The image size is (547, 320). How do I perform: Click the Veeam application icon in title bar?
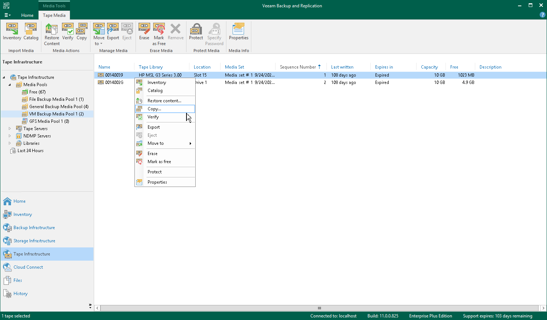(x=6, y=5)
